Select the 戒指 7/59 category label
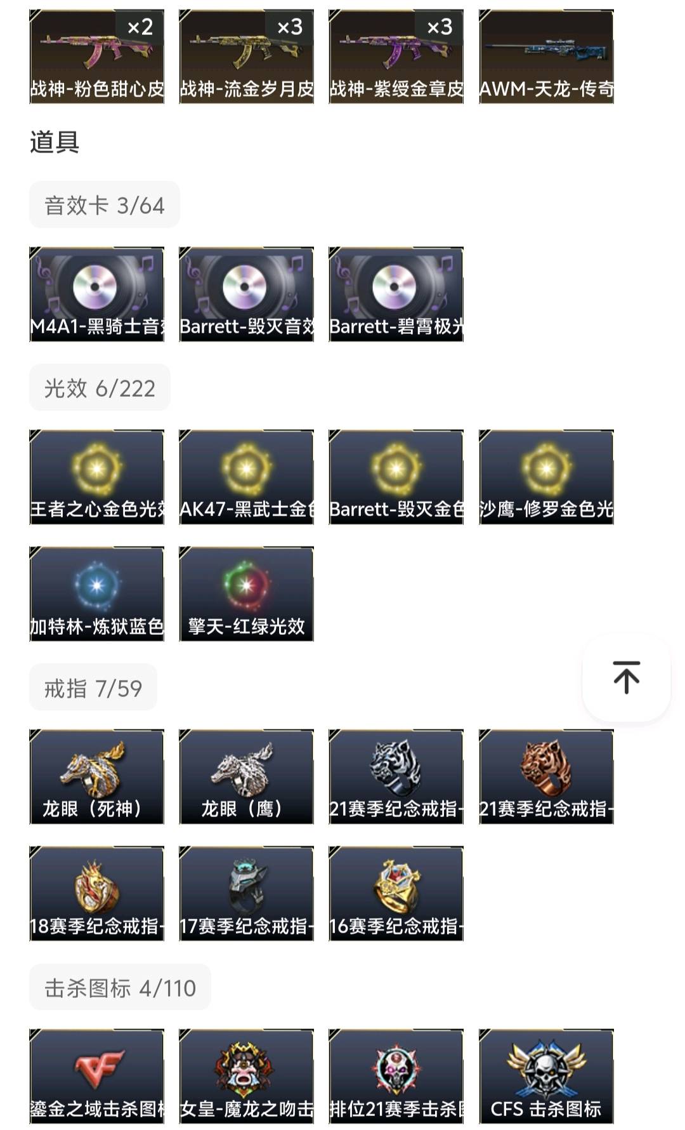 93,688
